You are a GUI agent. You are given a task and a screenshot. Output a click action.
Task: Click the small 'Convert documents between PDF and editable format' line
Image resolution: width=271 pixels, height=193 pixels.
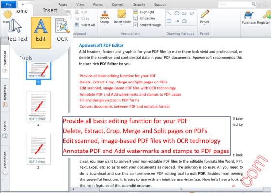tap(125, 106)
